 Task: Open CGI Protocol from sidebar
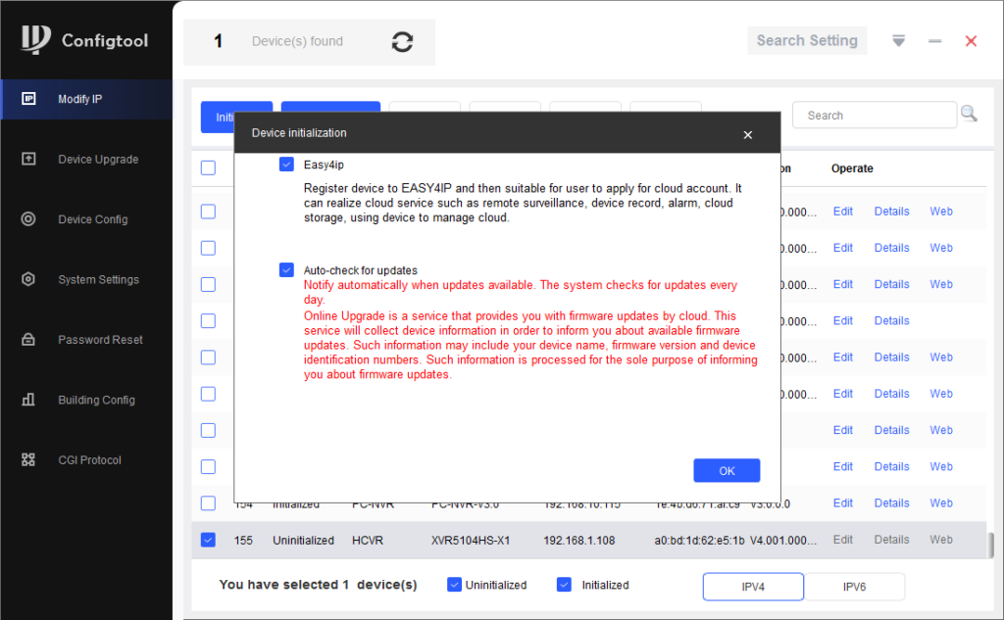coord(89,460)
